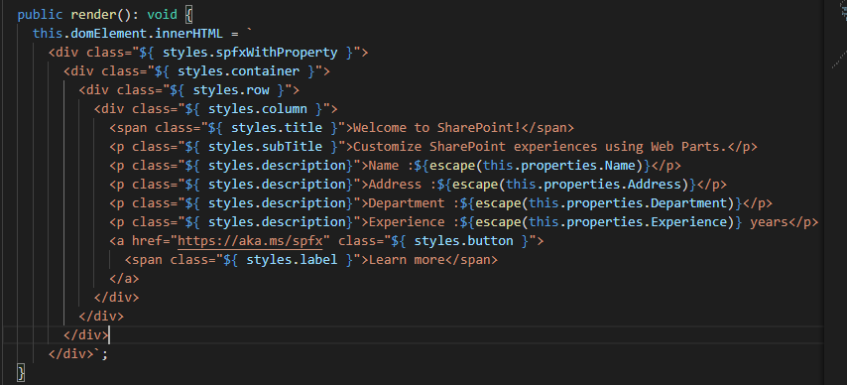Click the final closing brace of render
Image resolution: width=847 pixels, height=385 pixels.
(x=21, y=373)
